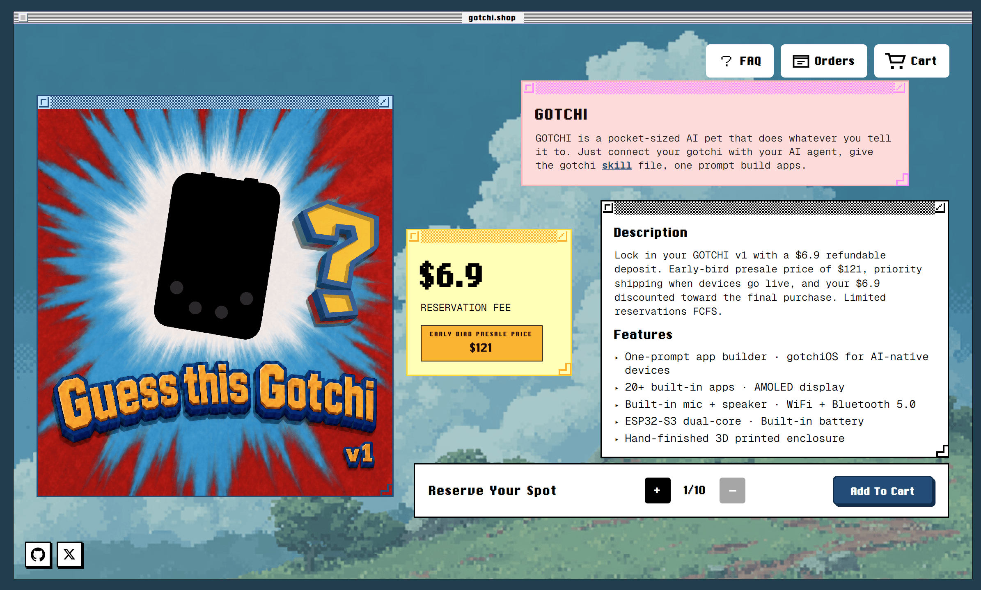Click the skill link in GOTCHI text
This screenshot has height=590, width=981.
(617, 165)
